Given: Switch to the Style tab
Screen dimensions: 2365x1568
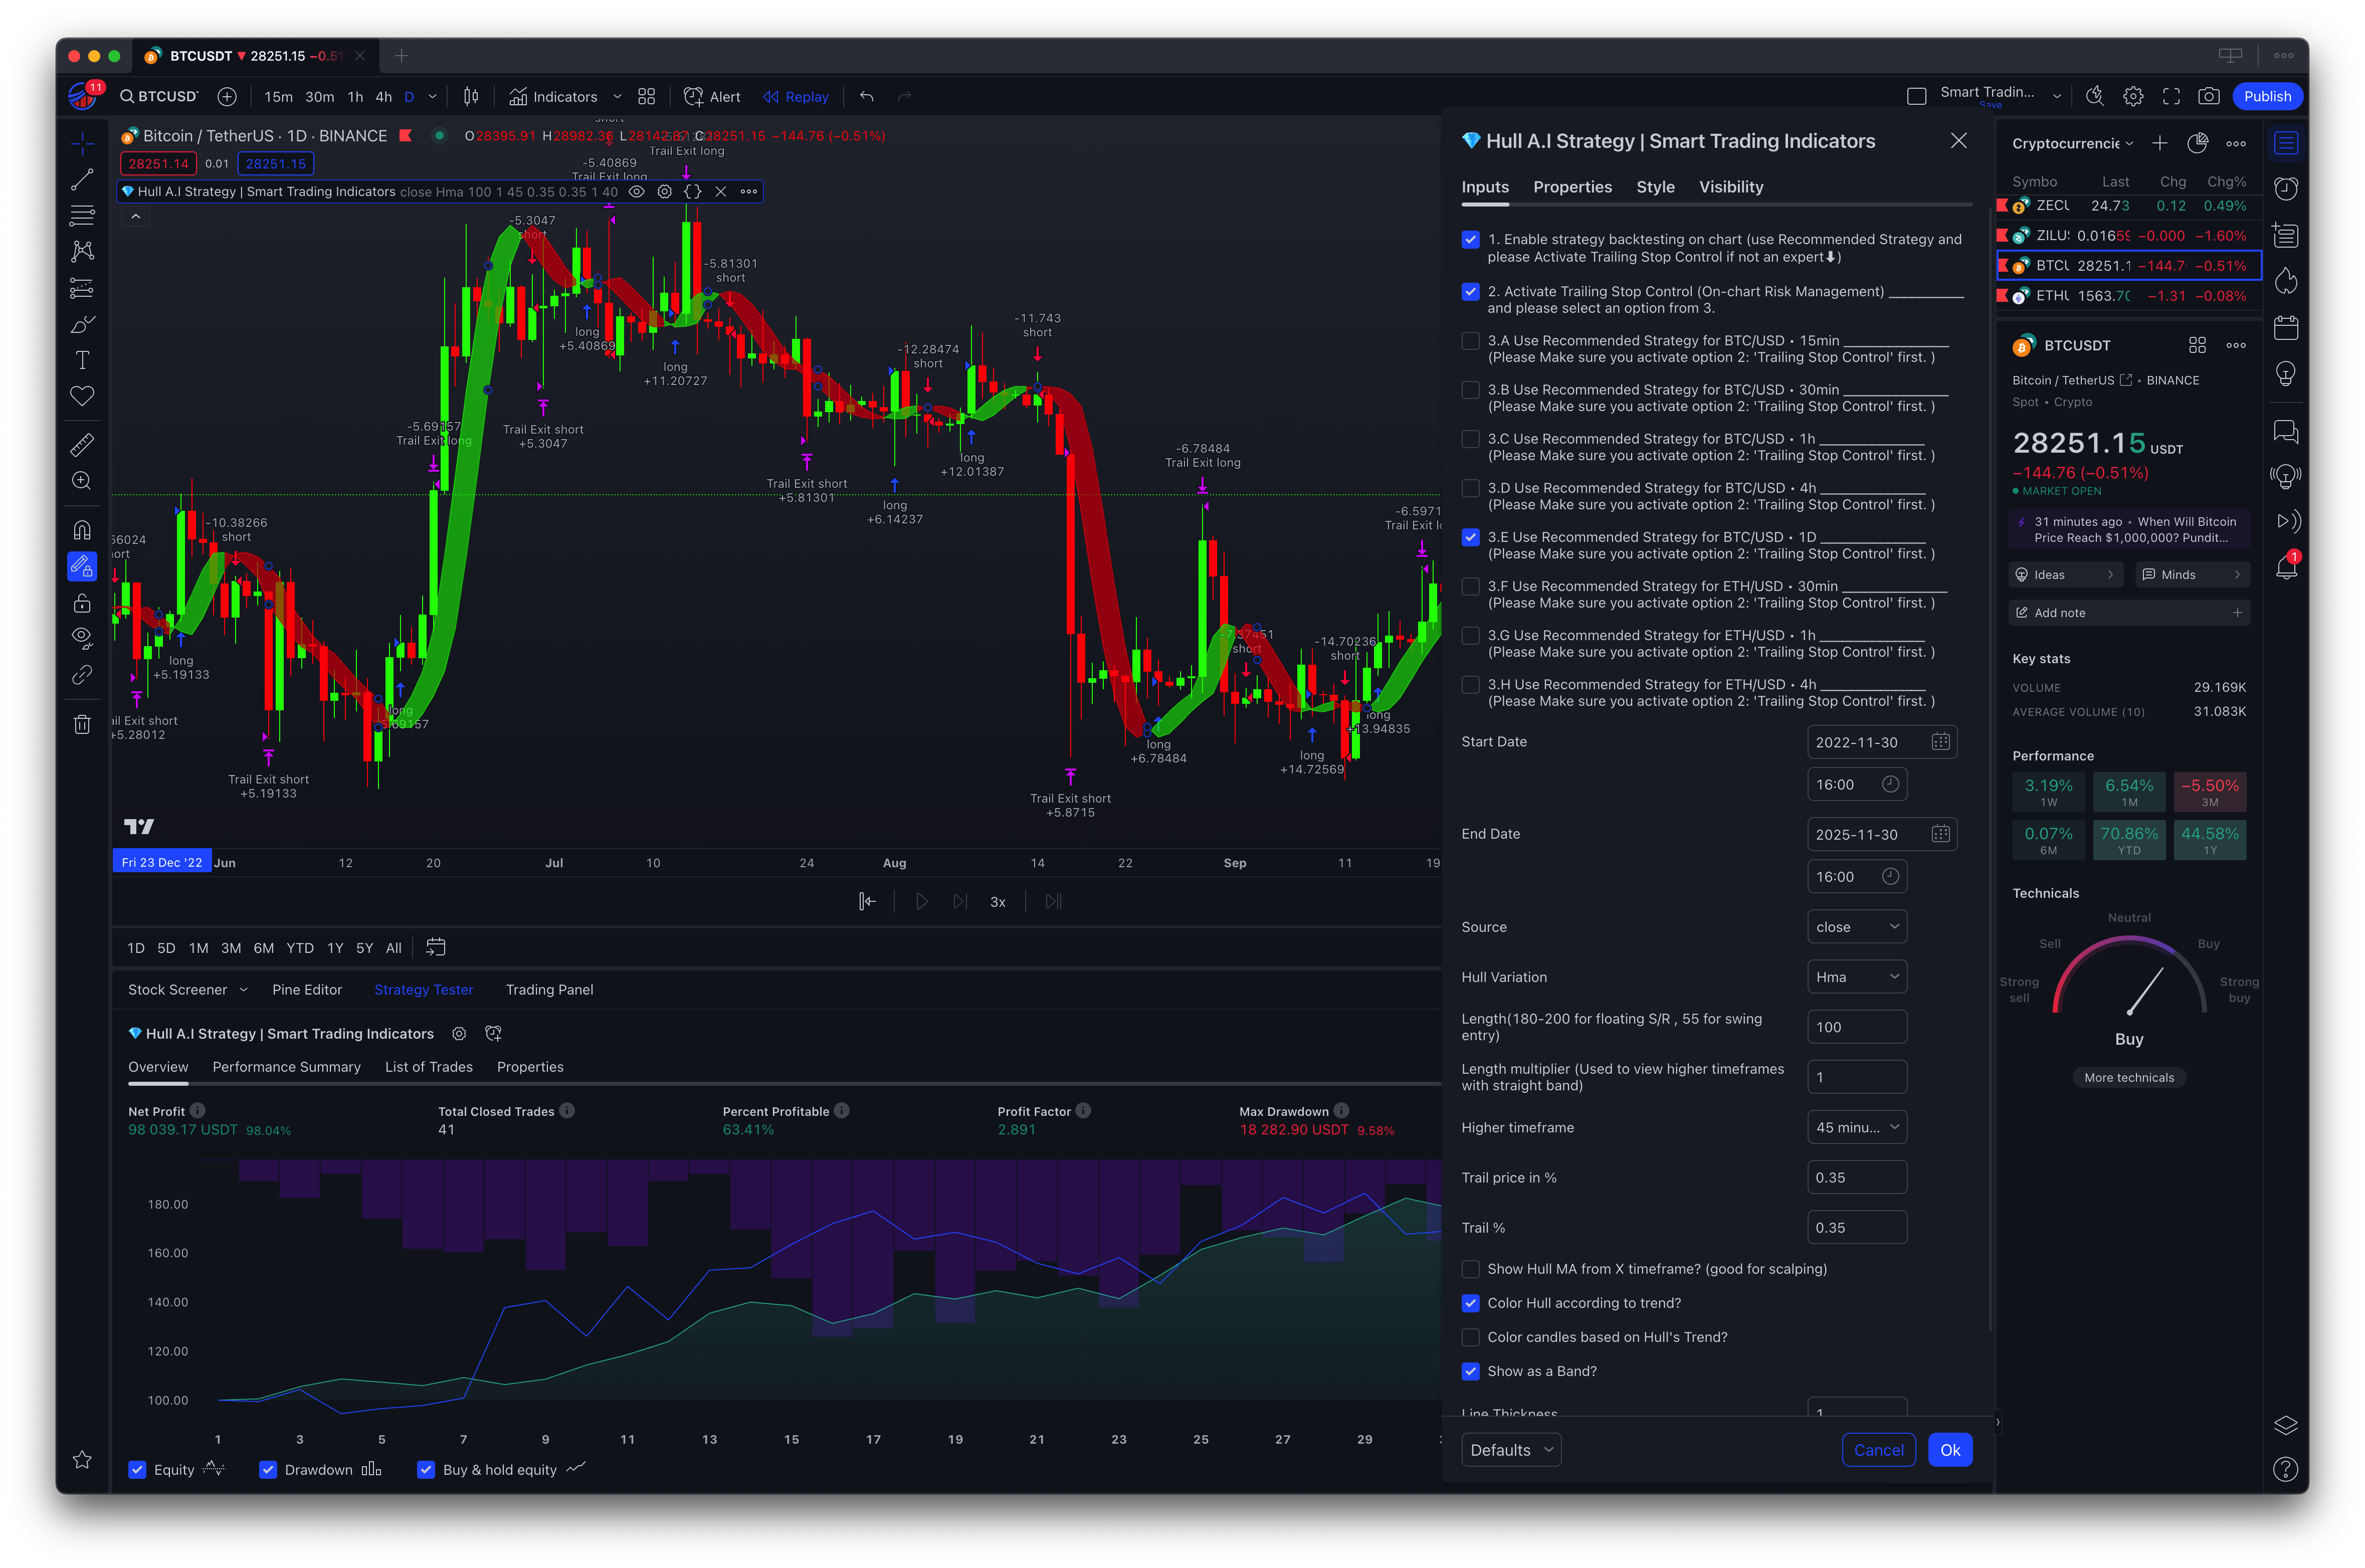Looking at the screenshot, I should [1655, 187].
